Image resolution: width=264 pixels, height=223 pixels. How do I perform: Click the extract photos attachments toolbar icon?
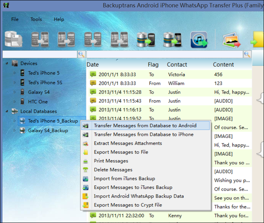tap(231, 40)
